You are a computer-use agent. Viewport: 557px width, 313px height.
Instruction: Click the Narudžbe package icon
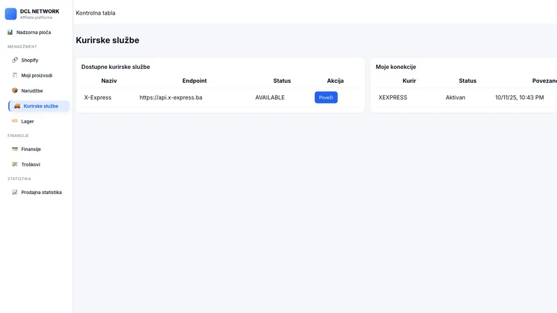click(x=15, y=90)
